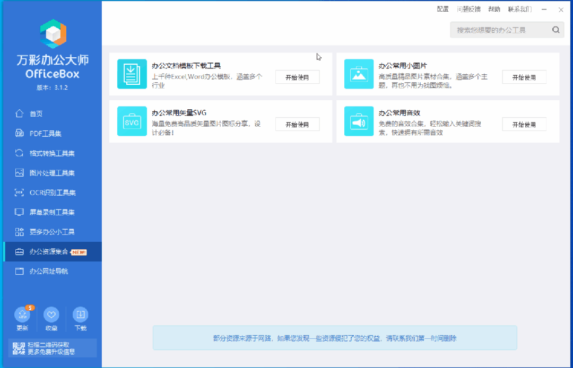Switch to 屏幕录制工具集 section
Screen dimensions: 573x368
53,212
